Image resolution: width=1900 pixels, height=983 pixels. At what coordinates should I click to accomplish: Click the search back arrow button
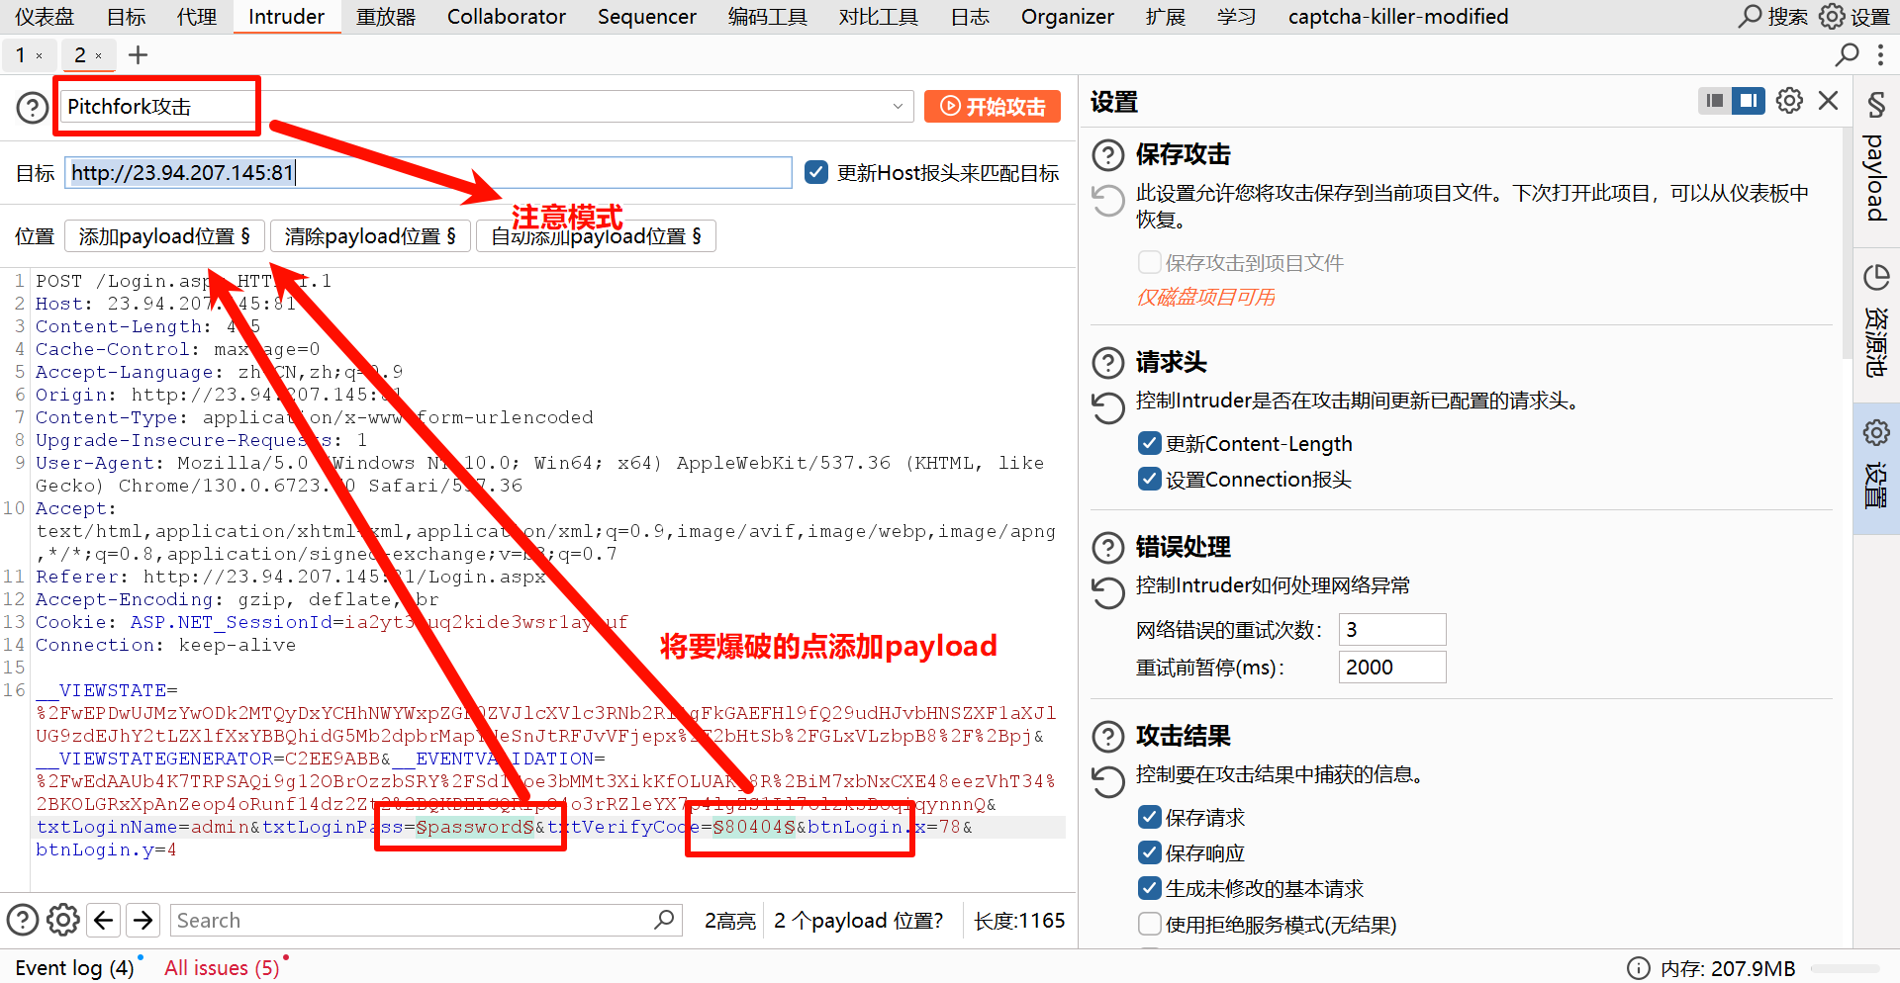104,921
